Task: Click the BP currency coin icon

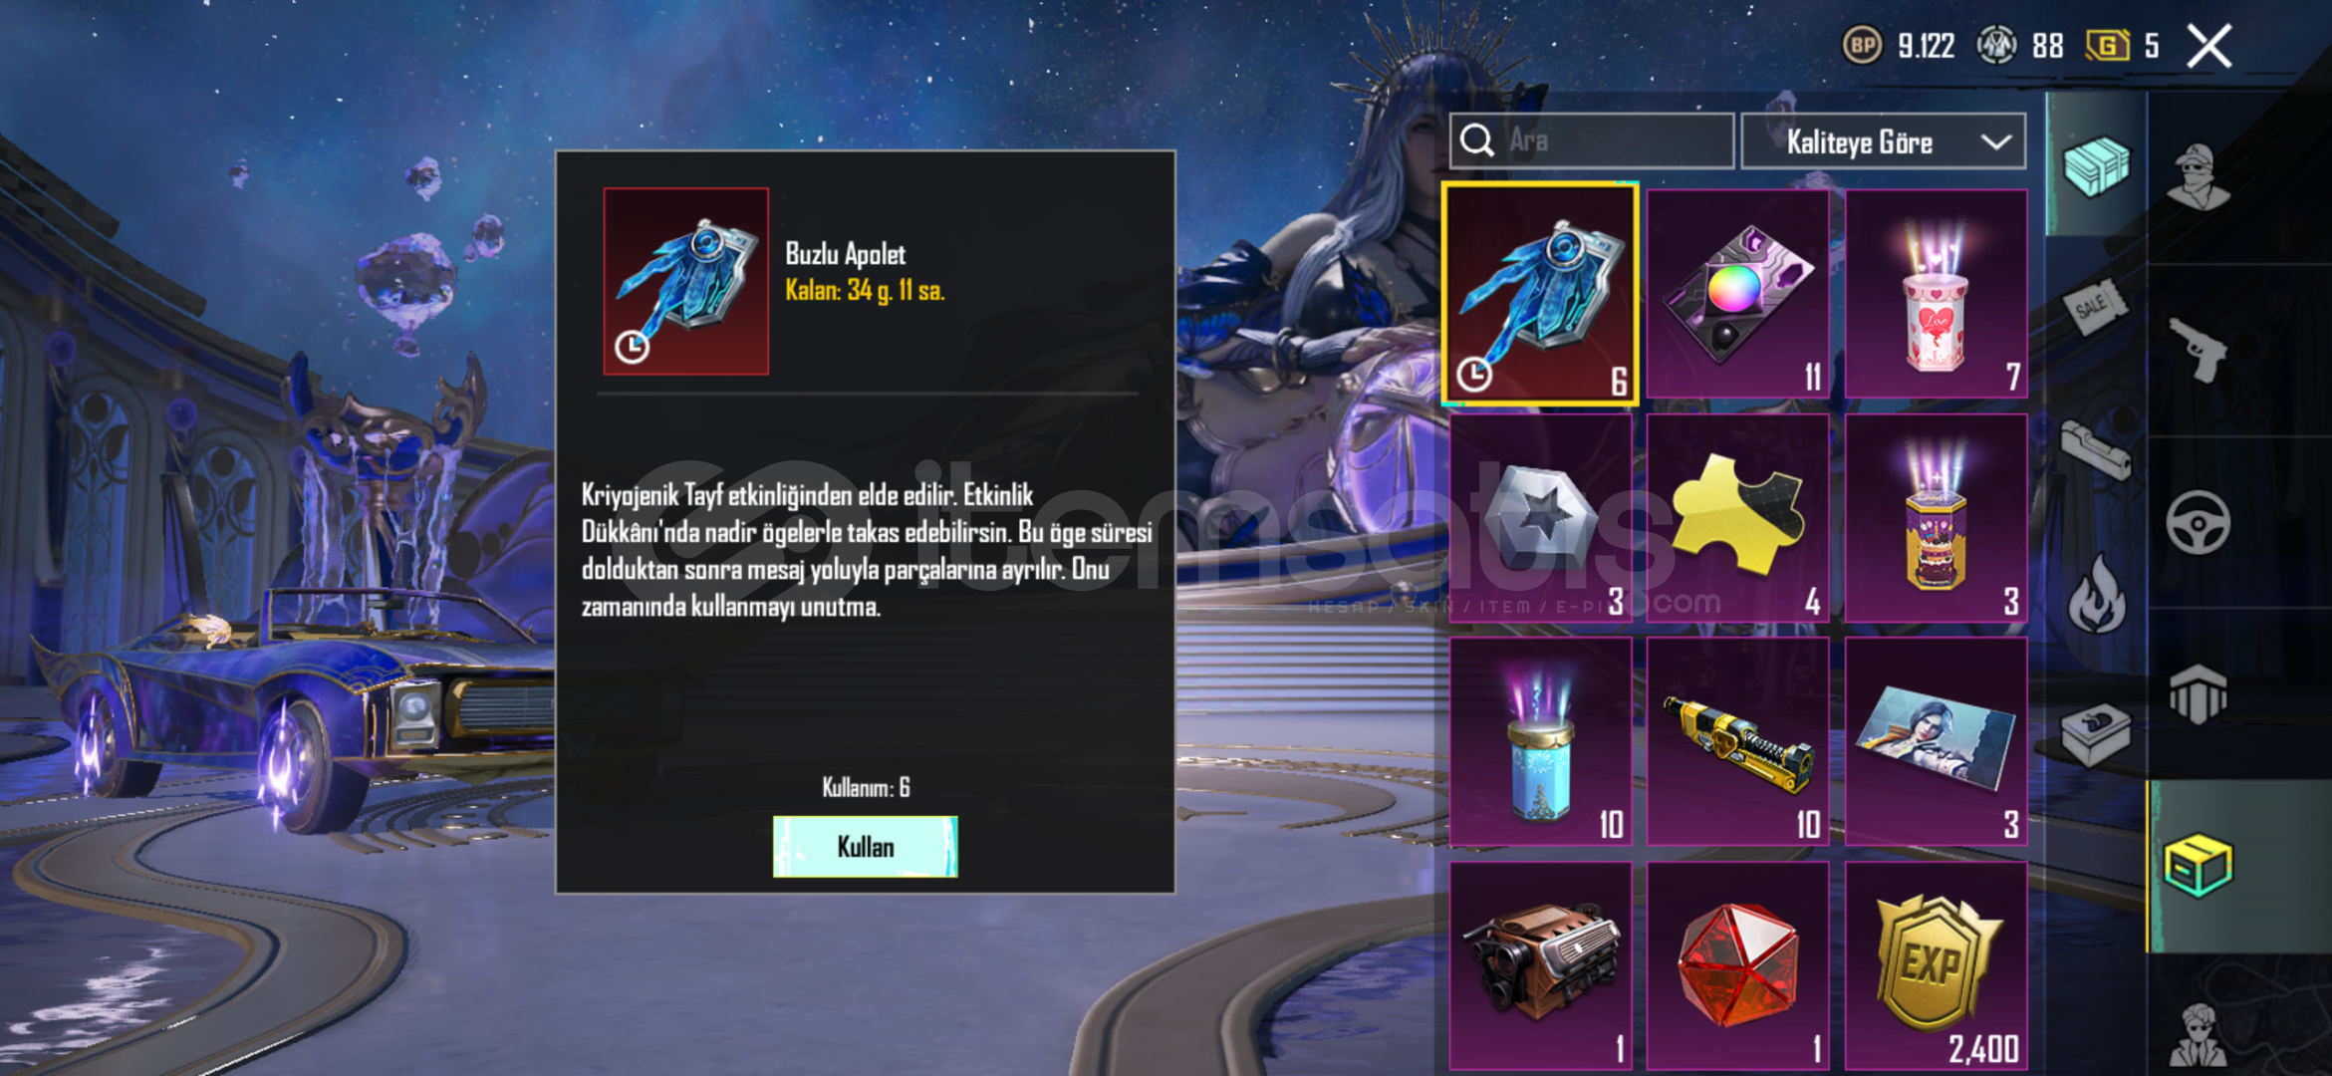Action: 1862,46
